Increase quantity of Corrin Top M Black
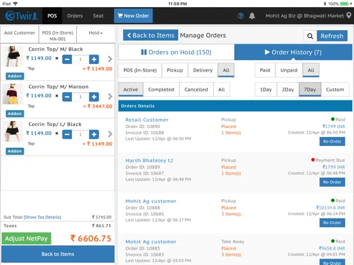The image size is (354, 265). click(94, 60)
